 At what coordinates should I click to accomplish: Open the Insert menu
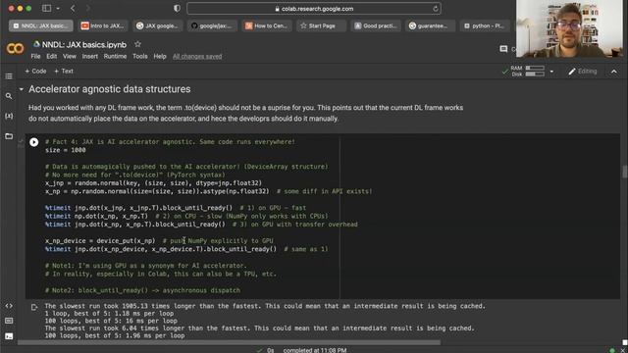pos(90,57)
